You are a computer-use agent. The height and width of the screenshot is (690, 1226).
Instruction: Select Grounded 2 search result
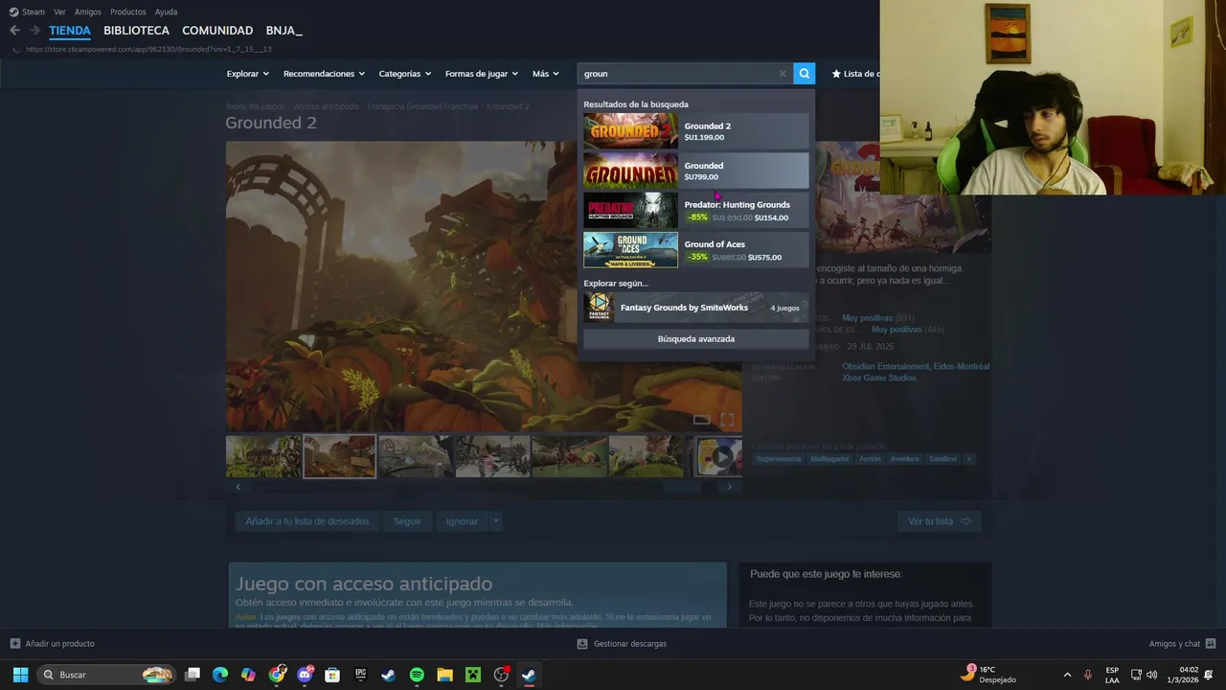pos(696,131)
